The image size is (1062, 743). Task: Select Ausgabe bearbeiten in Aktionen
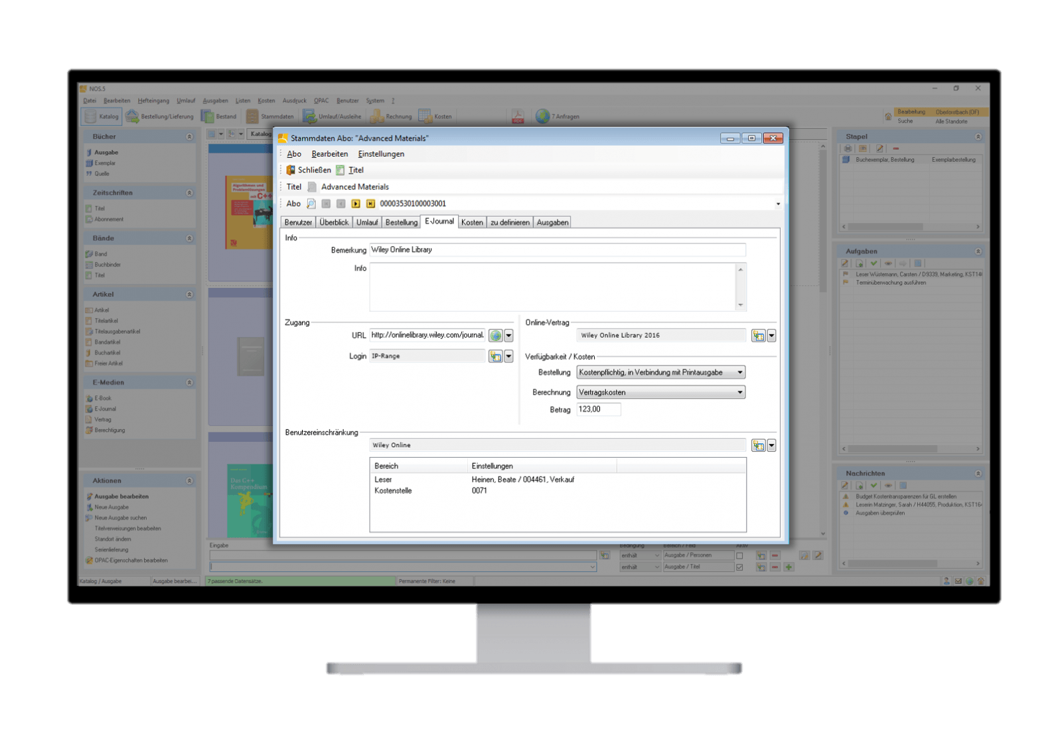(x=121, y=497)
